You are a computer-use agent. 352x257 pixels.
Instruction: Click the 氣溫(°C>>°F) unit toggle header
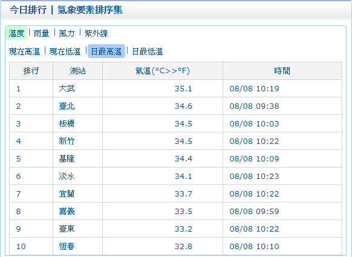pyautogui.click(x=163, y=71)
